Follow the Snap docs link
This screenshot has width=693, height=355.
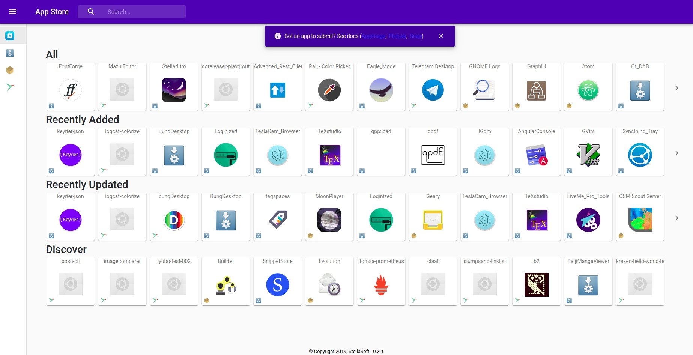(x=415, y=36)
